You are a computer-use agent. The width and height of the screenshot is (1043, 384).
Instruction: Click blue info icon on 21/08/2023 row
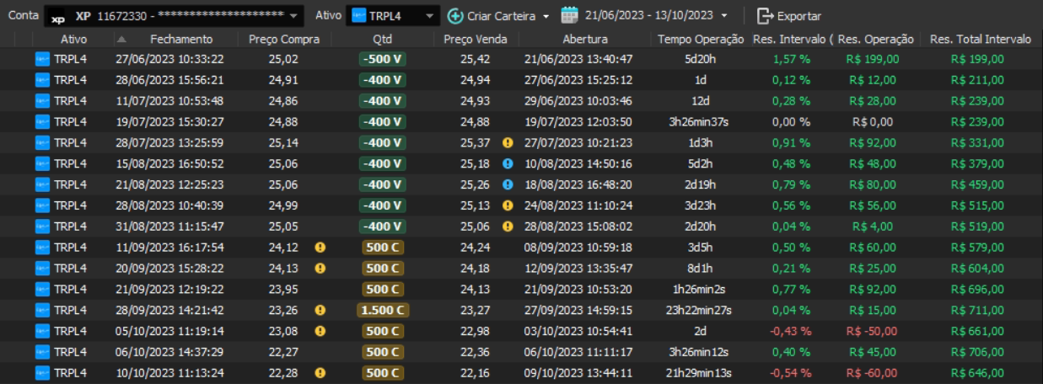(x=508, y=184)
